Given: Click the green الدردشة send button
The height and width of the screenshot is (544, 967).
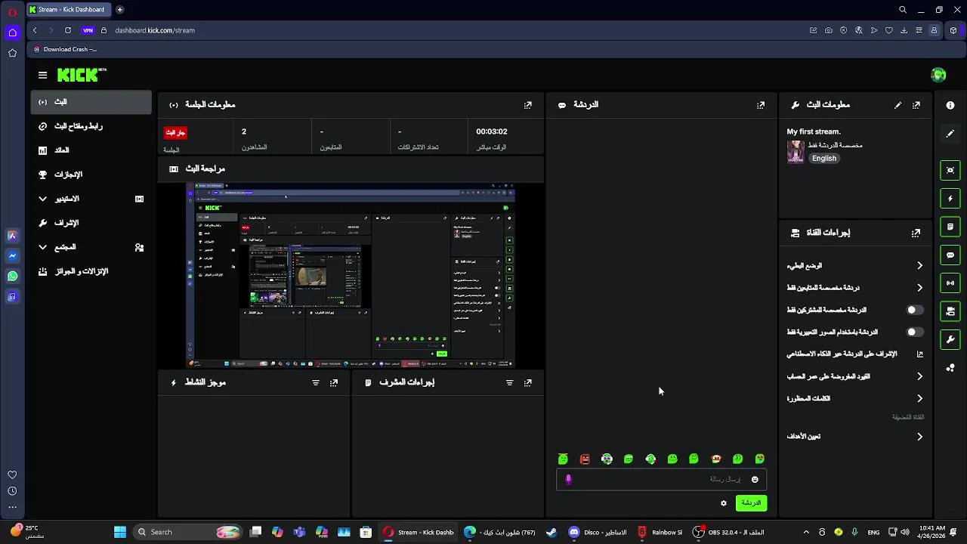Looking at the screenshot, I should pyautogui.click(x=751, y=503).
